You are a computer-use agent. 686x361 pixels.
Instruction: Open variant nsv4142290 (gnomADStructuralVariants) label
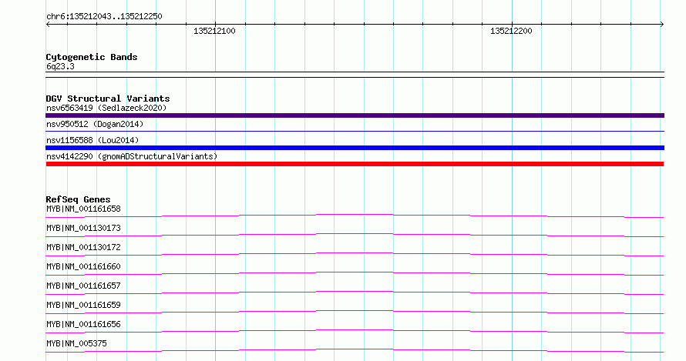tap(132, 156)
